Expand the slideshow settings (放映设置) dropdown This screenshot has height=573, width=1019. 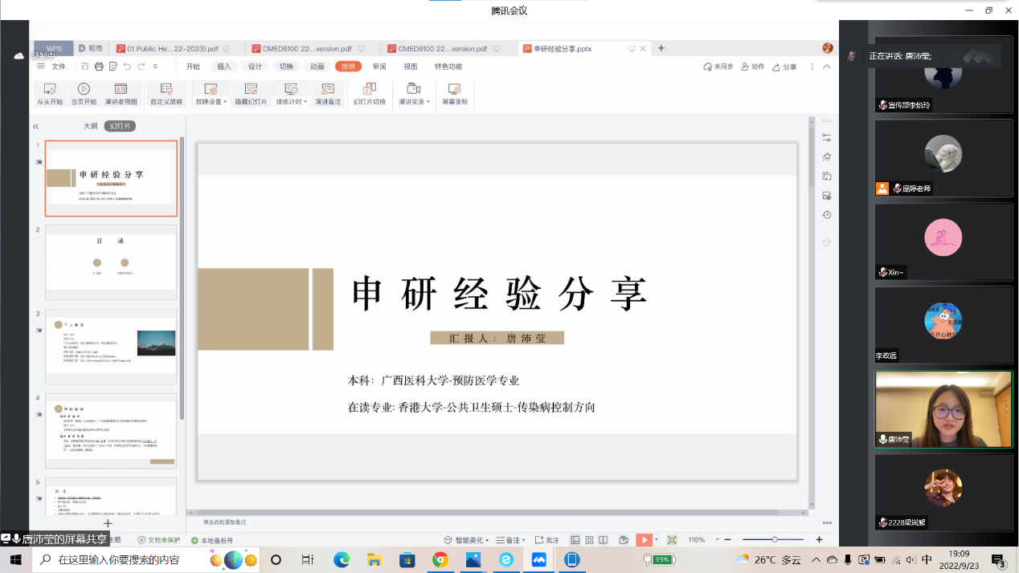tap(226, 103)
